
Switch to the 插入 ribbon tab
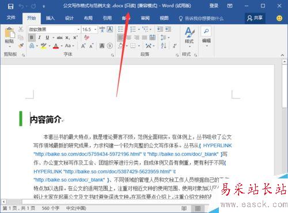[50, 18]
